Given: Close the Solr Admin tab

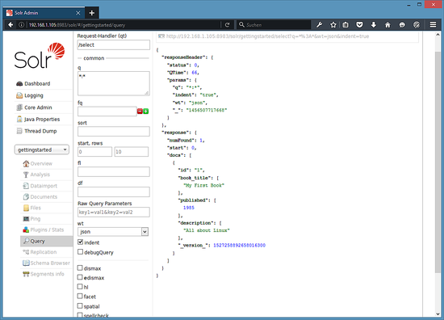Looking at the screenshot, I should pos(78,13).
